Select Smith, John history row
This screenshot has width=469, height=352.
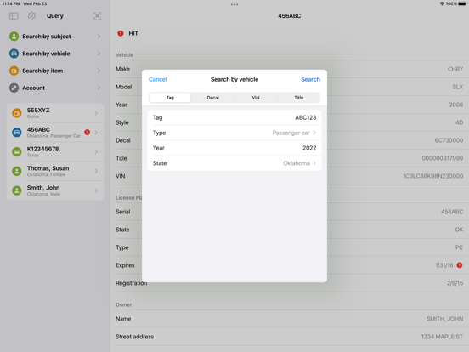pyautogui.click(x=55, y=190)
